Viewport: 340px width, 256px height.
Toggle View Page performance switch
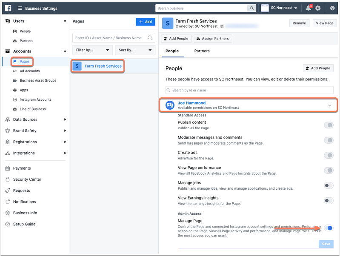(x=329, y=171)
